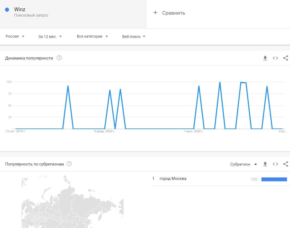Open embed code for subregion map
290x228 pixels.
[275, 164]
